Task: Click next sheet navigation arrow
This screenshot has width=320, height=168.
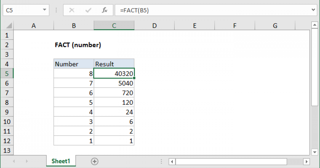Action: click(27, 161)
